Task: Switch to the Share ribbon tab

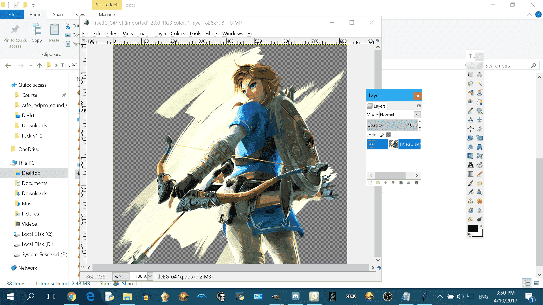Action: pyautogui.click(x=59, y=14)
